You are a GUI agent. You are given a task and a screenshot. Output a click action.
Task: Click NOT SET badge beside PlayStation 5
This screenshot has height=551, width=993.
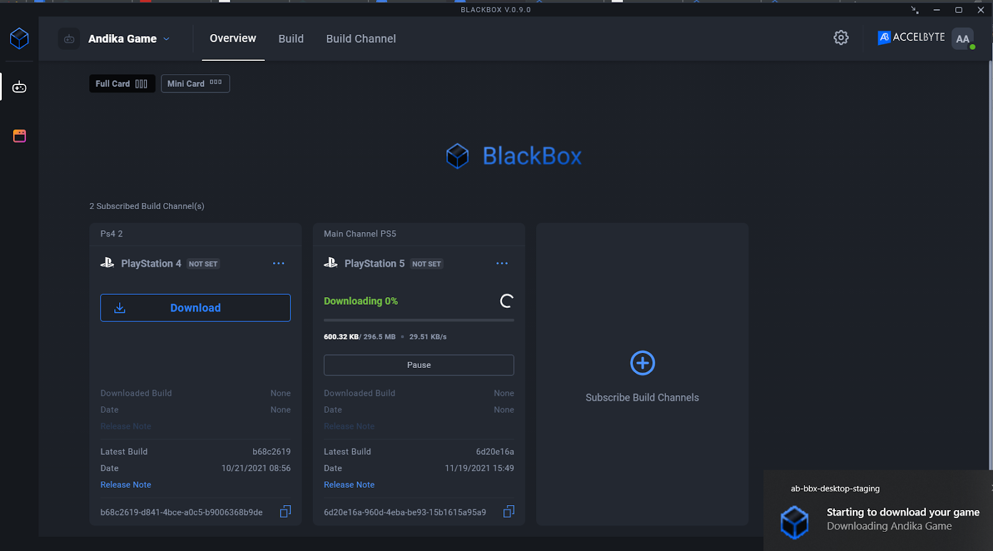point(426,264)
